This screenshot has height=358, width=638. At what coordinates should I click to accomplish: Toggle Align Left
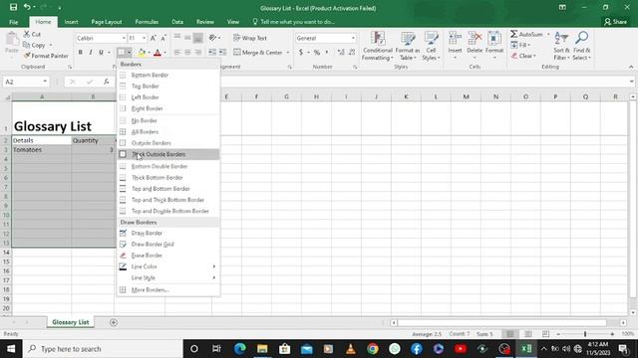(177, 52)
